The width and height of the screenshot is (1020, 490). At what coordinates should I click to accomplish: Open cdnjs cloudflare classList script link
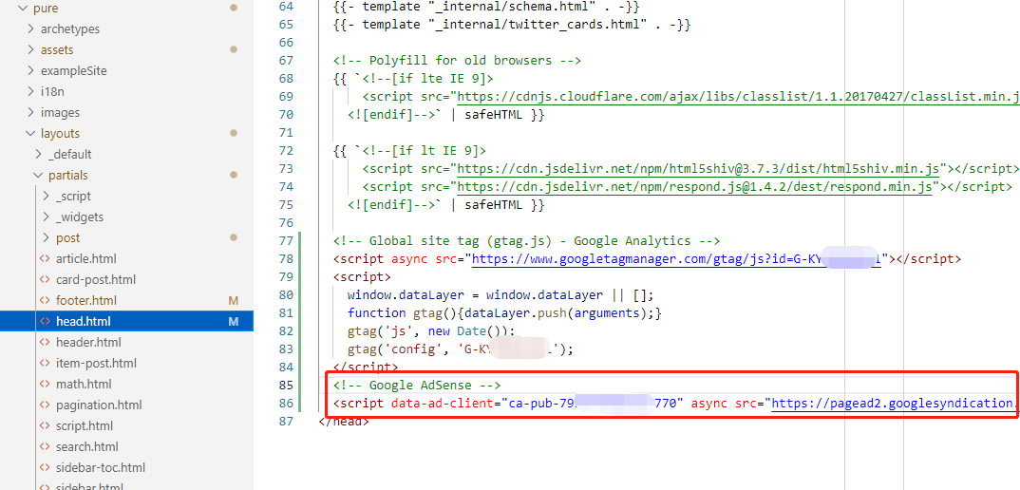738,97
